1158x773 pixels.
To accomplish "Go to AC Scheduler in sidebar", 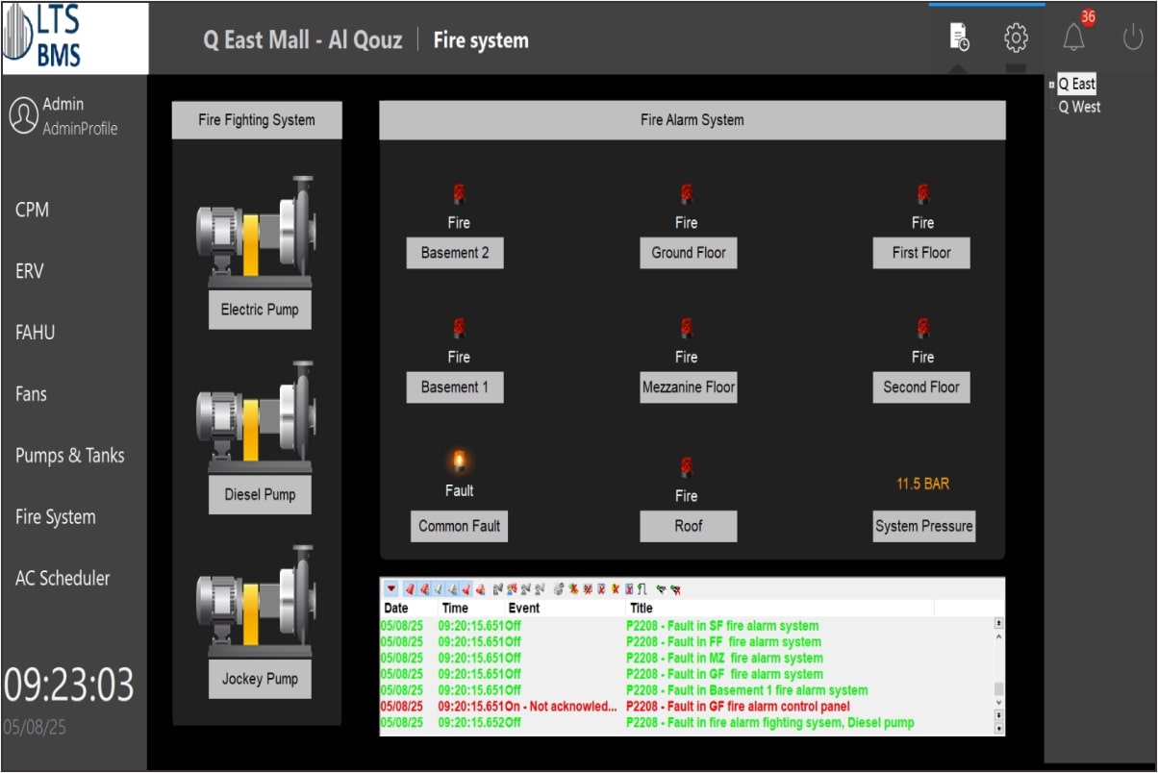I will (63, 578).
